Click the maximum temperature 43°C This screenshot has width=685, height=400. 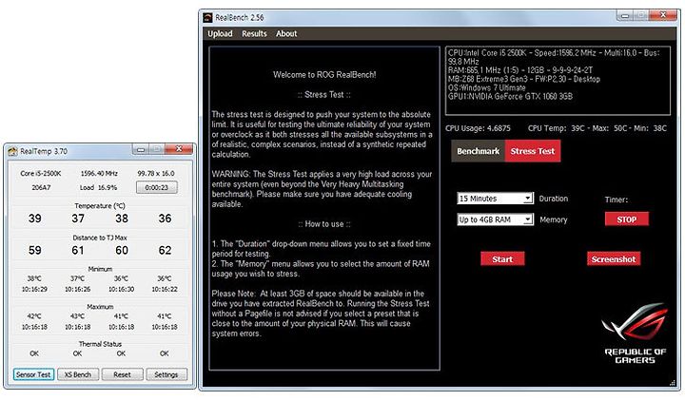77,315
